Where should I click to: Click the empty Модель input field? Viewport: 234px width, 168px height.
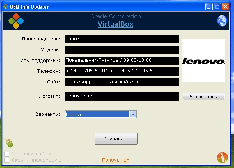(x=121, y=50)
